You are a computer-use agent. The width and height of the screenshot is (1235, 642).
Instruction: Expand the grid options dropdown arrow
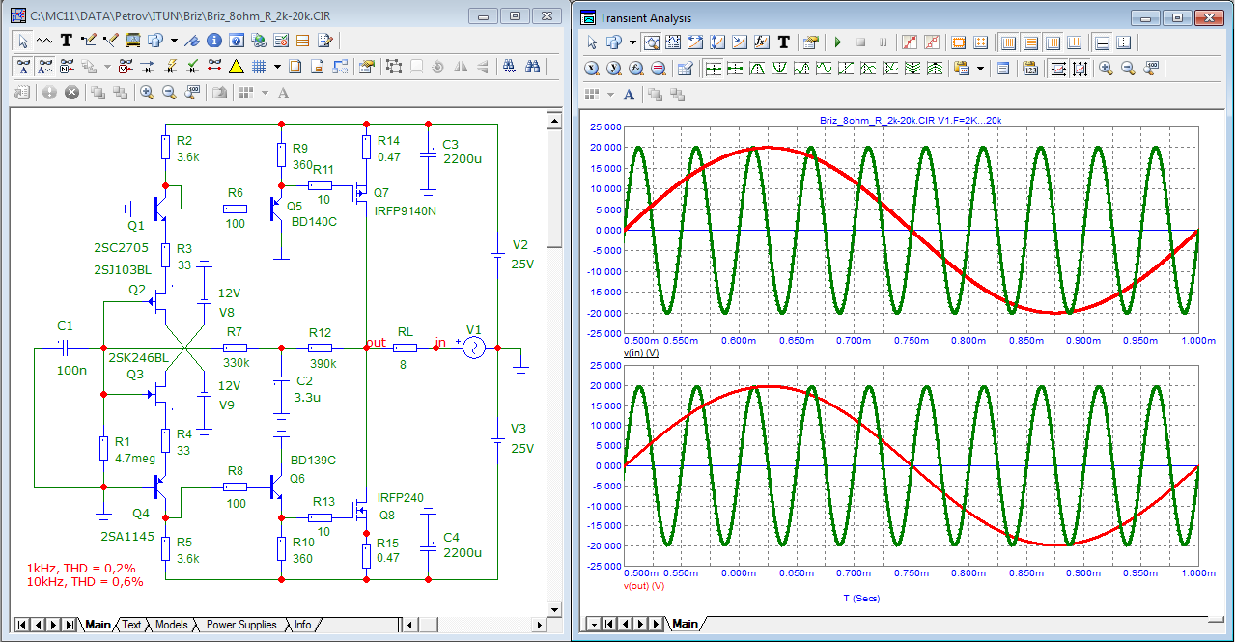(x=277, y=67)
